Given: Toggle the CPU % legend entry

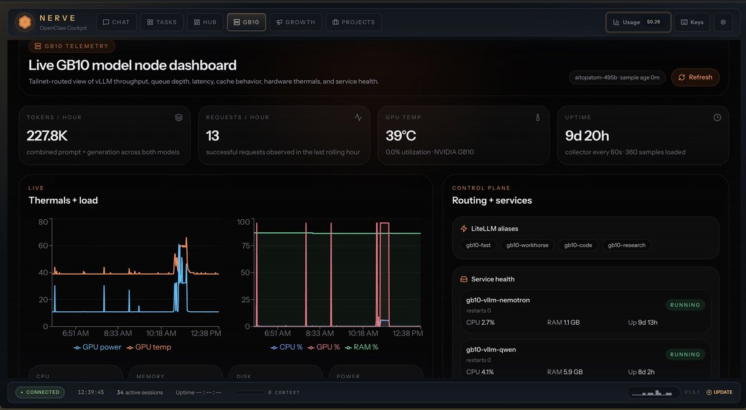Looking at the screenshot, I should [x=287, y=347].
